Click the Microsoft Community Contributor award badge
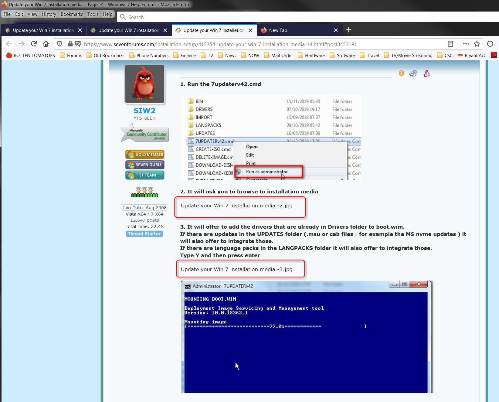Screen dimensions: 499x402 pos(145,132)
